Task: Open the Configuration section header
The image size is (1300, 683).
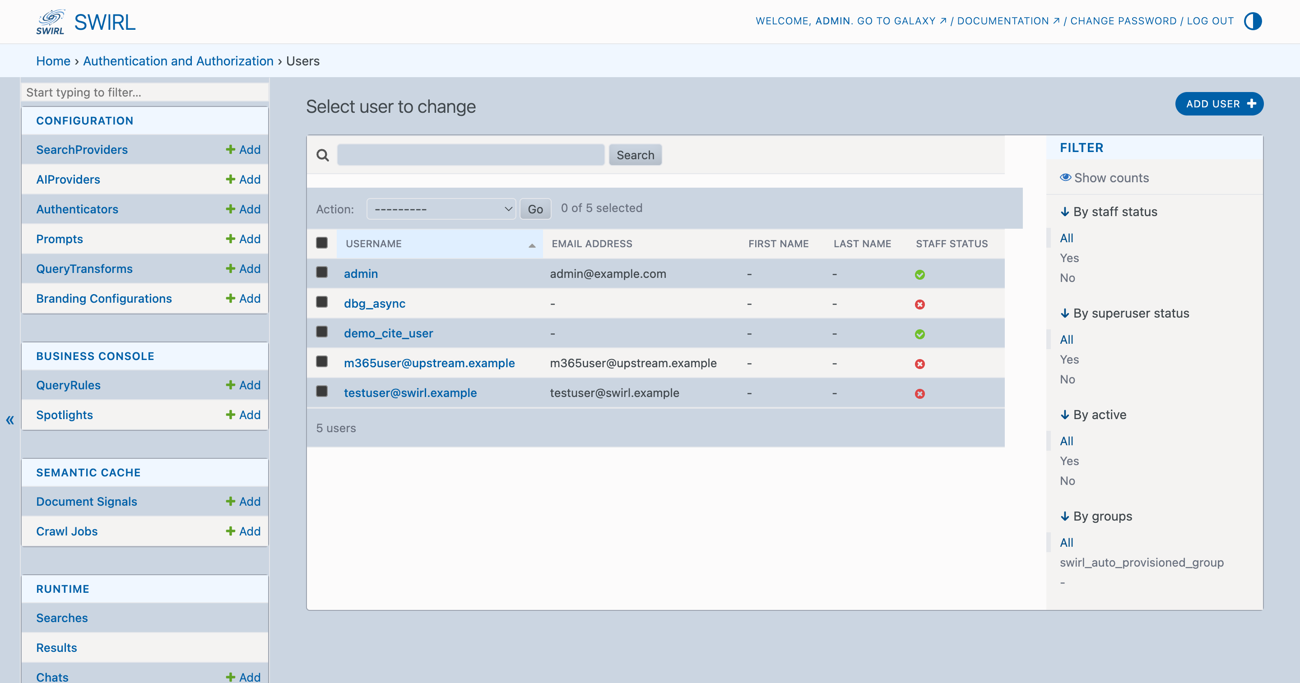Action: click(85, 120)
